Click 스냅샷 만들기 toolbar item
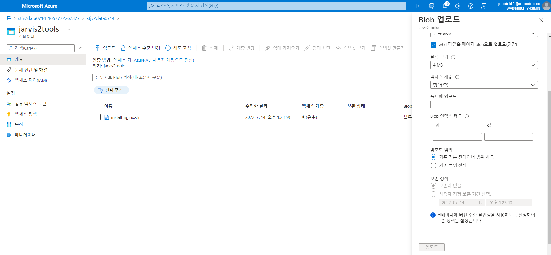The height and width of the screenshot is (255, 551). coord(387,48)
